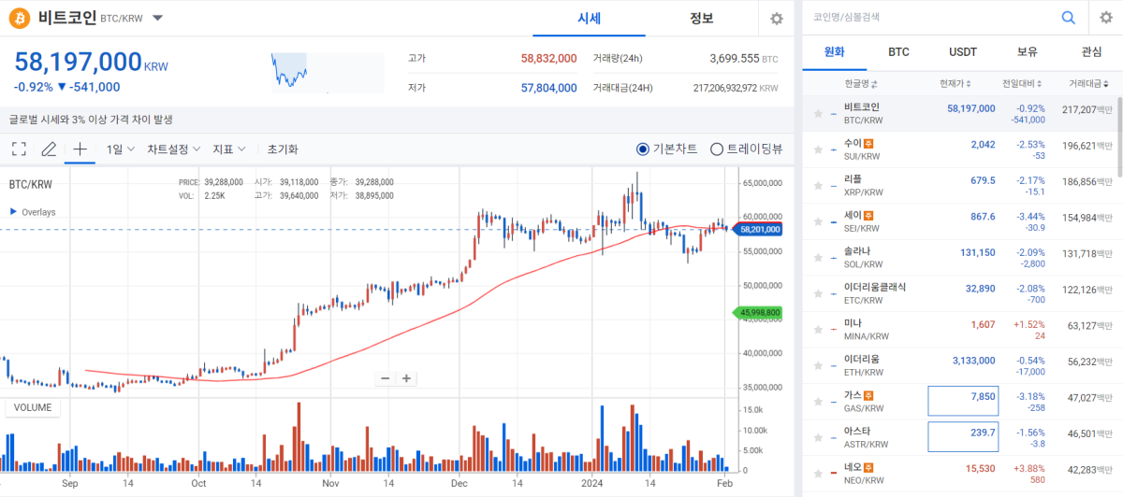This screenshot has height=497, width=1123.
Task: Click the fullscreen chart icon
Action: click(x=19, y=149)
